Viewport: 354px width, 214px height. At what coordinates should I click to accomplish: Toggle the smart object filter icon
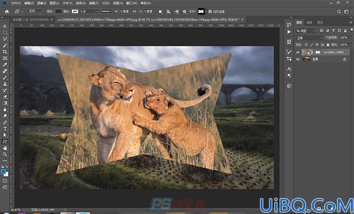coord(345,31)
